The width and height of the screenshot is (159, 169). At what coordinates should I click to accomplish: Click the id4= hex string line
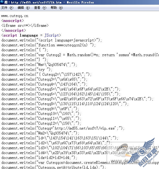[80, 153]
